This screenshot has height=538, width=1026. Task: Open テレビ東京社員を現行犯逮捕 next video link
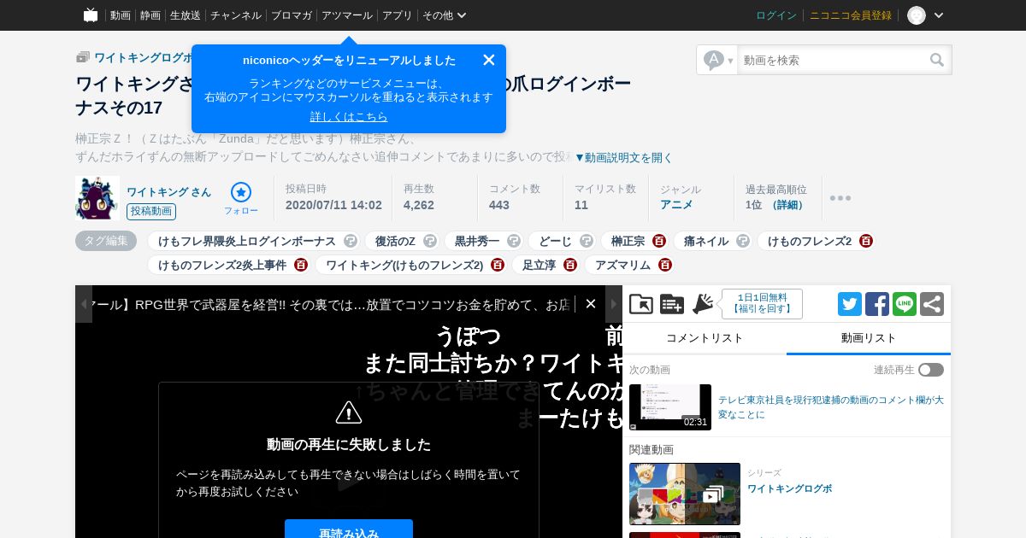pos(831,407)
